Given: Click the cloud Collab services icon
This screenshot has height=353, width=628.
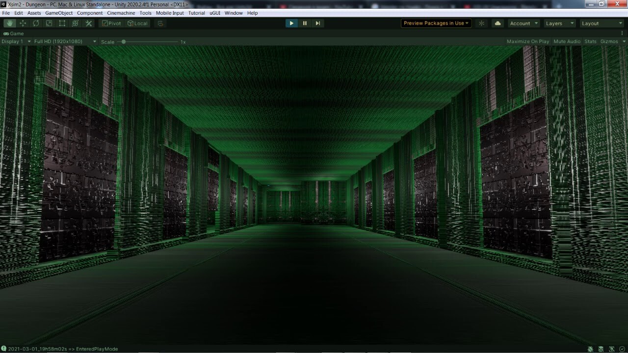Looking at the screenshot, I should click(x=497, y=23).
